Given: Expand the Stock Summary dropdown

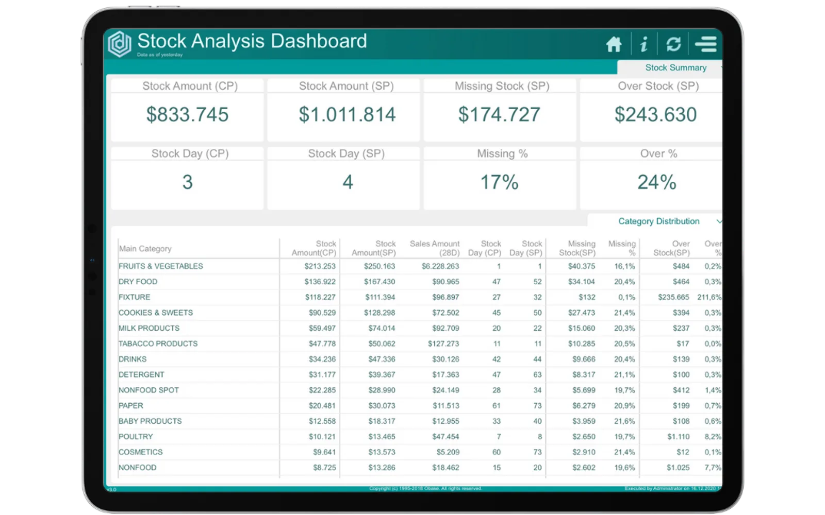Looking at the screenshot, I should tap(675, 67).
